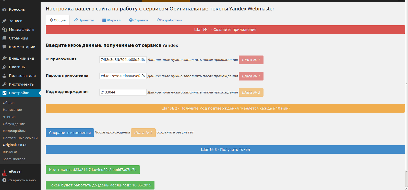
Task: Click Шага № 1 button beside Пароль приложения
Action: tap(251, 76)
